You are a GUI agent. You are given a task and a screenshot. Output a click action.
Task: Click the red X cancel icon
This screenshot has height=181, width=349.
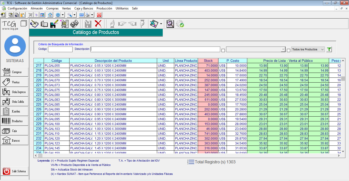coord(98,24)
